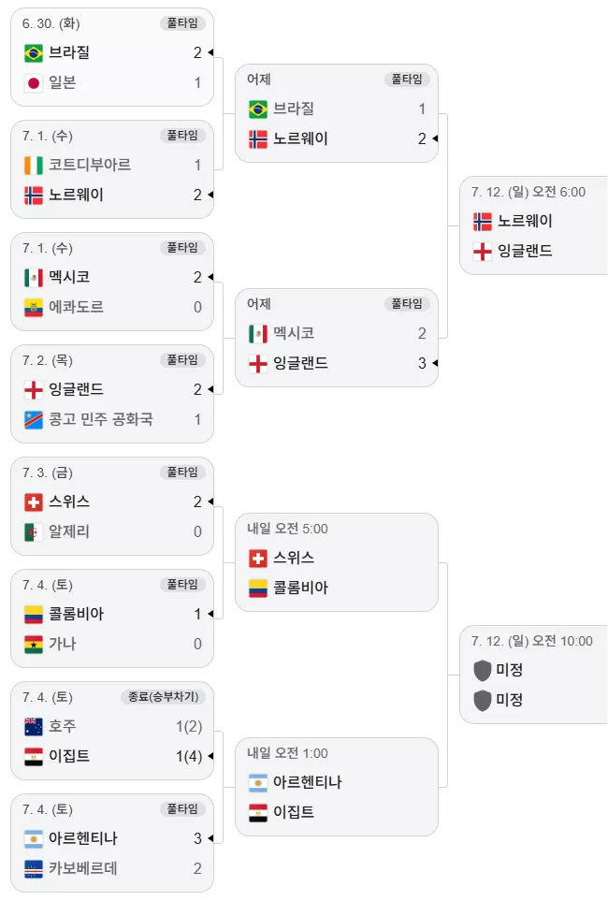Select the 콩고 민주 공화국 team name
Screen dimensions: 608x901
(x=101, y=419)
